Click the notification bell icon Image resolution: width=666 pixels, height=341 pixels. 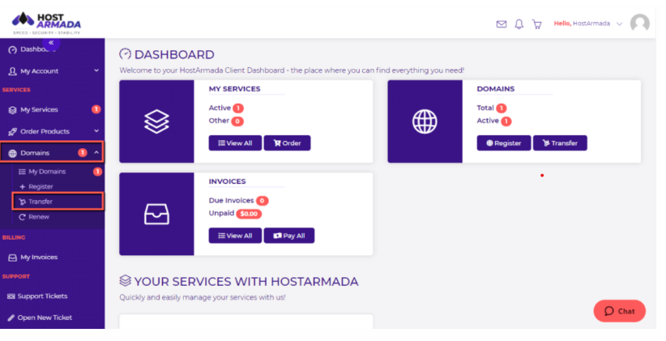click(x=519, y=24)
